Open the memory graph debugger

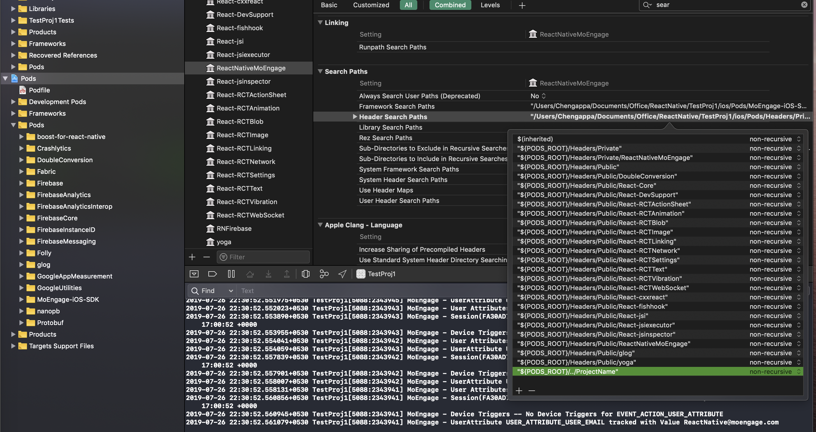click(324, 274)
